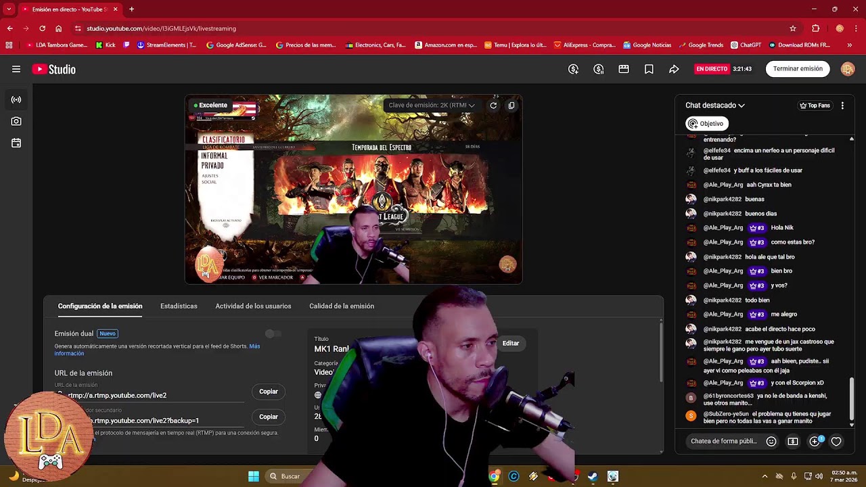
Task: Switch to the Estadísticas tab
Action: (x=179, y=306)
